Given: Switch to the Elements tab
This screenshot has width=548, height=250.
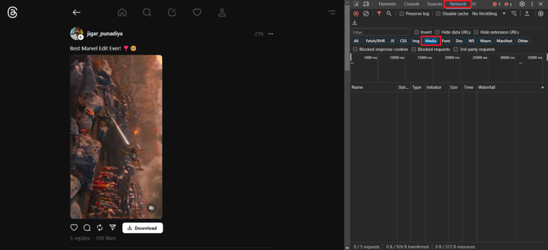Looking at the screenshot, I should pyautogui.click(x=387, y=4).
